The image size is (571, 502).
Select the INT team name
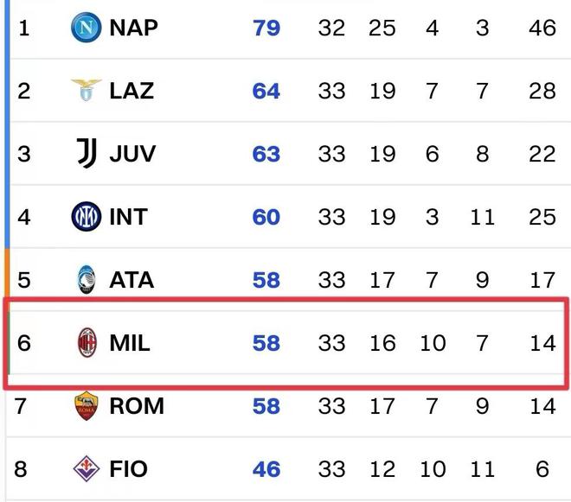pyautogui.click(x=128, y=216)
